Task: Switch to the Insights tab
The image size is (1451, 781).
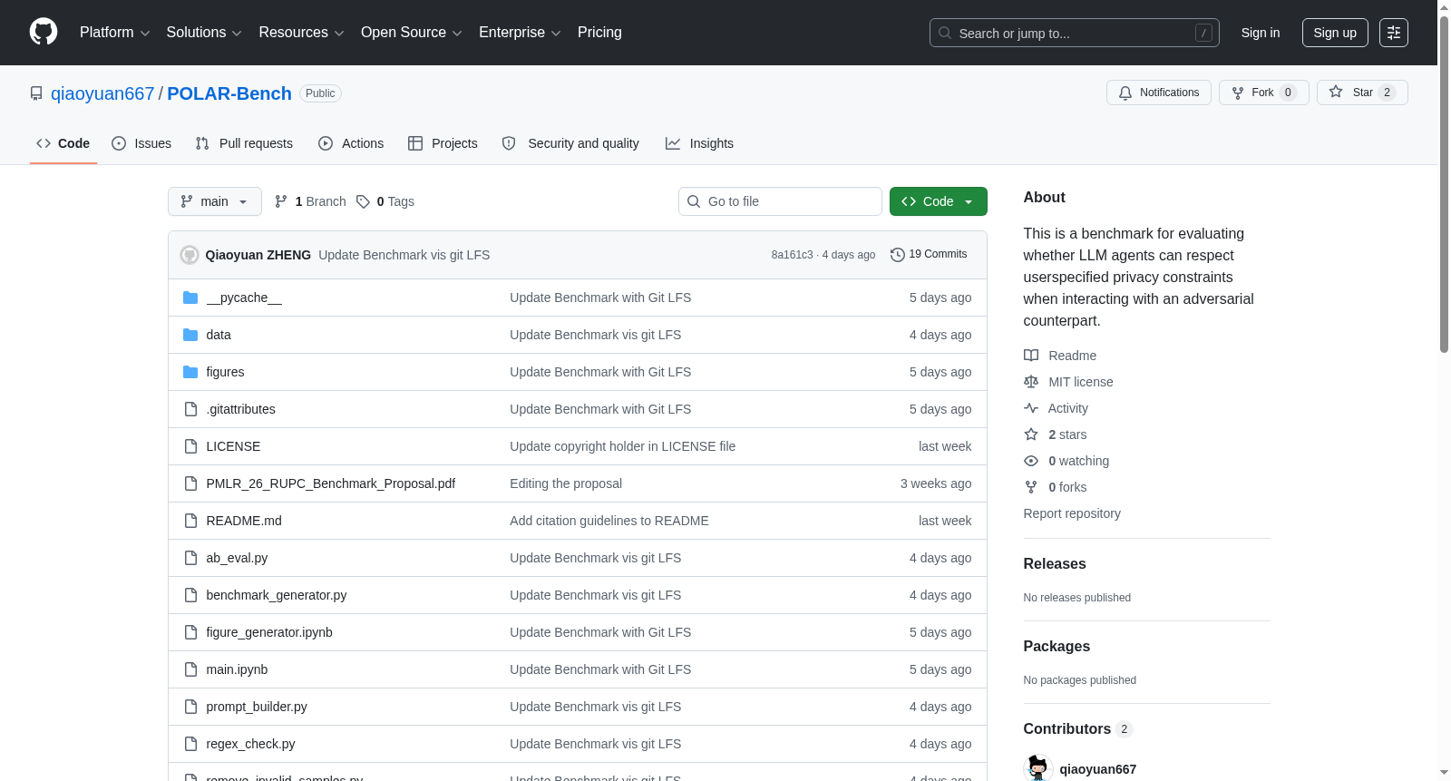Action: (699, 143)
